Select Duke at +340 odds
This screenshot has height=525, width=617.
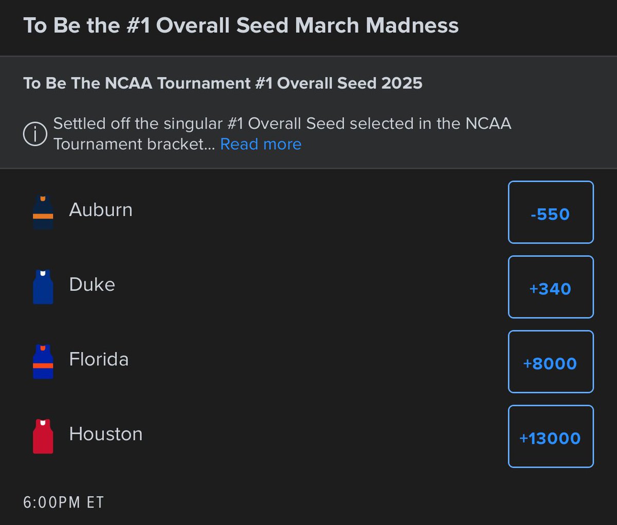pos(551,287)
